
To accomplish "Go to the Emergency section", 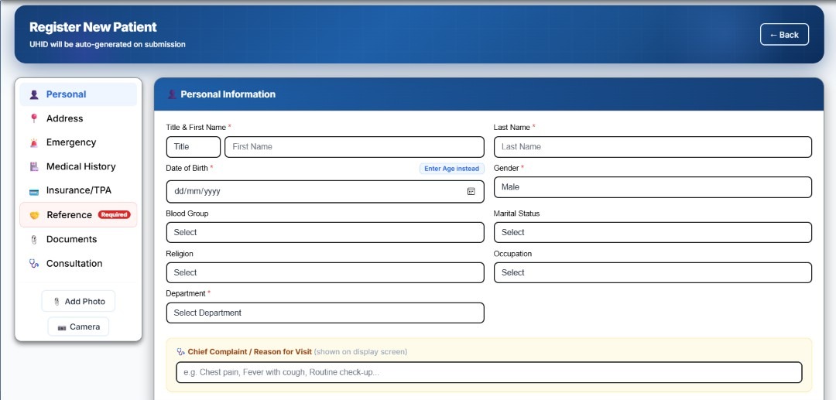I will click(x=78, y=142).
